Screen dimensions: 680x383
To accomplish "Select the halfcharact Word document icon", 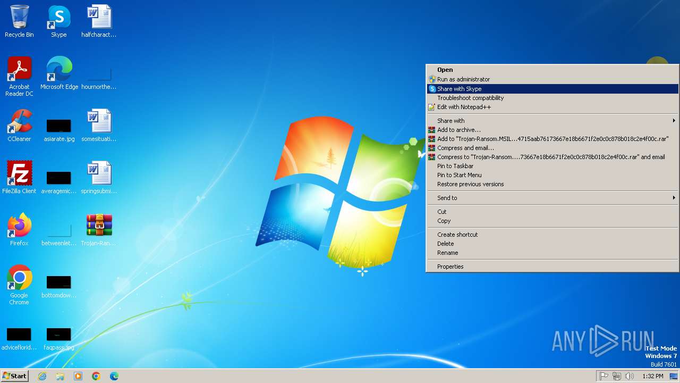I will tap(99, 22).
